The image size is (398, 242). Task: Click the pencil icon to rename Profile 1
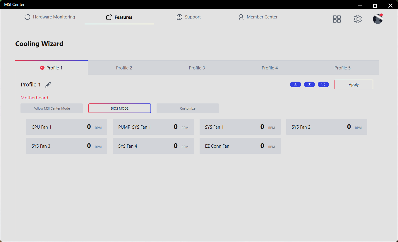pyautogui.click(x=48, y=85)
